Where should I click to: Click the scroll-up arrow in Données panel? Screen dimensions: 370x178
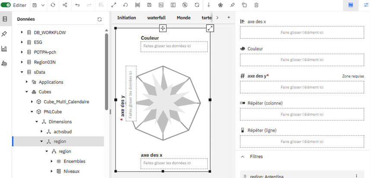tap(106, 30)
